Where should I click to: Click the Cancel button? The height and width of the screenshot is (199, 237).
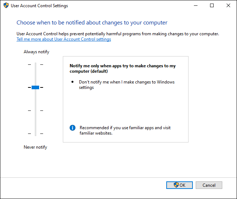(209, 185)
